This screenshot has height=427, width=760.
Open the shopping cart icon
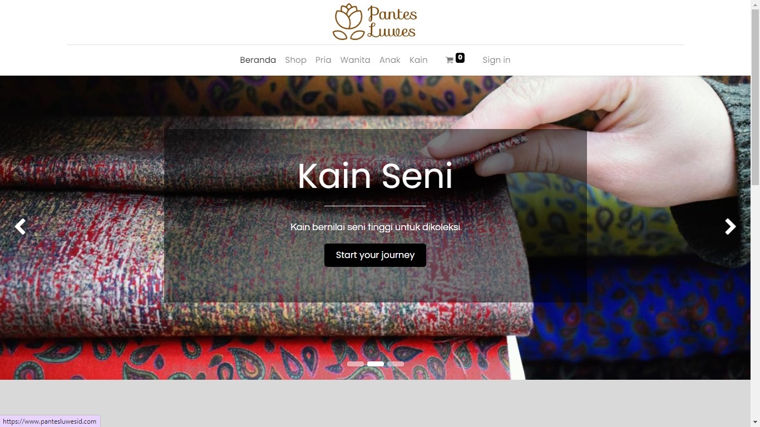pos(450,60)
